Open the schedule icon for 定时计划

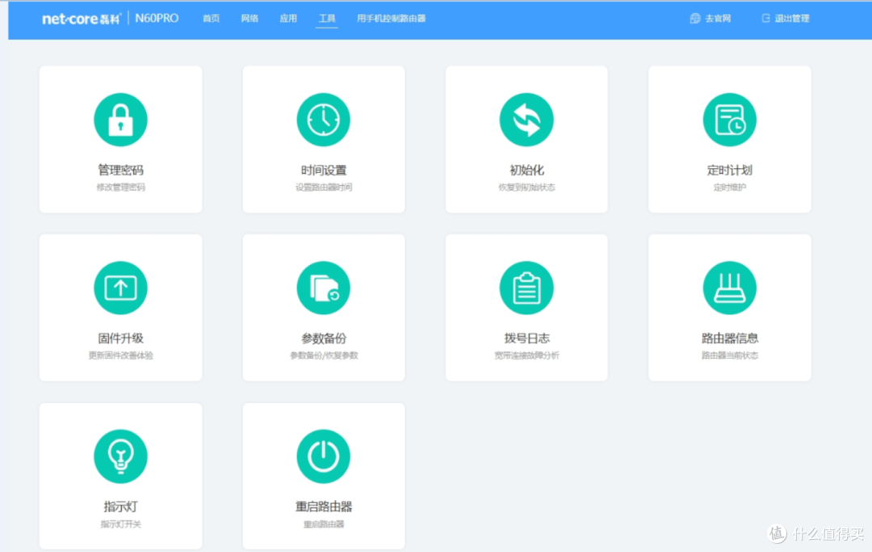[729, 120]
